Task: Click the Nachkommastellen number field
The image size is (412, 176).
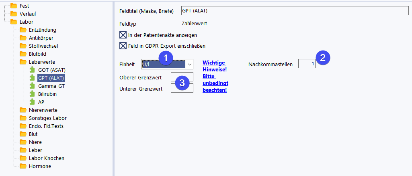Action: (x=307, y=64)
